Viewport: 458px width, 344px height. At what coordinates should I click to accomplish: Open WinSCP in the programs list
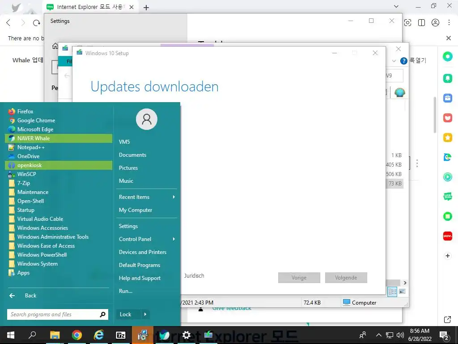[59, 174]
